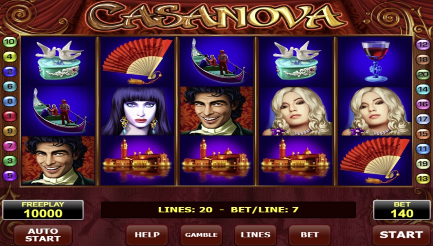Change the number of LINES
This screenshot has height=246, width=433.
point(255,235)
